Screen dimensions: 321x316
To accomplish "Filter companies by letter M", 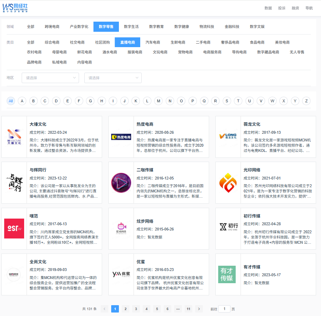I will 159,101.
